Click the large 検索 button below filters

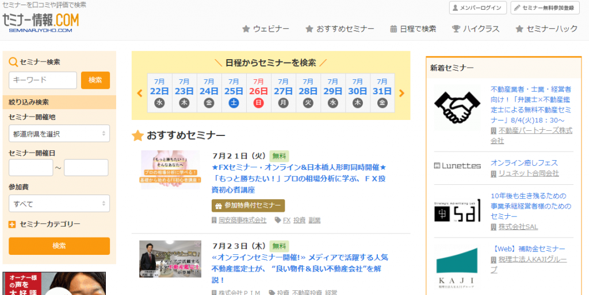pyautogui.click(x=59, y=246)
